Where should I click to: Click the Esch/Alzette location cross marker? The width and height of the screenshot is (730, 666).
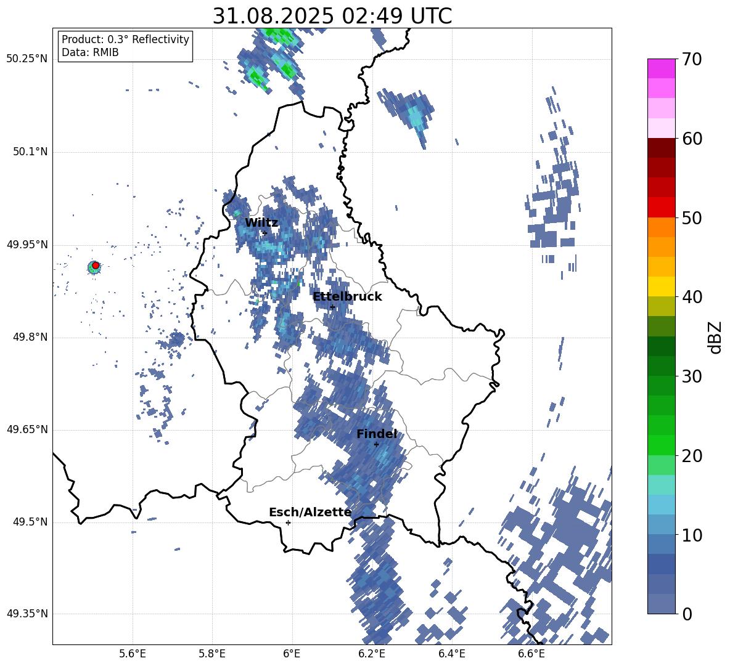point(288,522)
